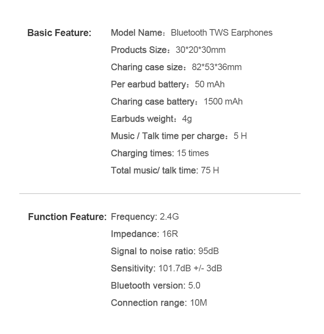The width and height of the screenshot is (324, 334).
Task: Click the Per earbud battery 50 mAh text
Action: tap(168, 84)
